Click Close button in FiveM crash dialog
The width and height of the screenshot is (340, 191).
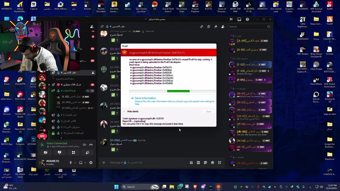click(x=209, y=111)
